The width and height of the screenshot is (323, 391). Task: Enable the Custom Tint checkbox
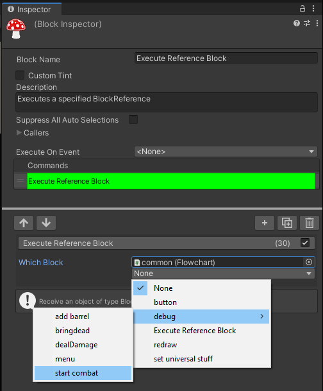pyautogui.click(x=20, y=75)
